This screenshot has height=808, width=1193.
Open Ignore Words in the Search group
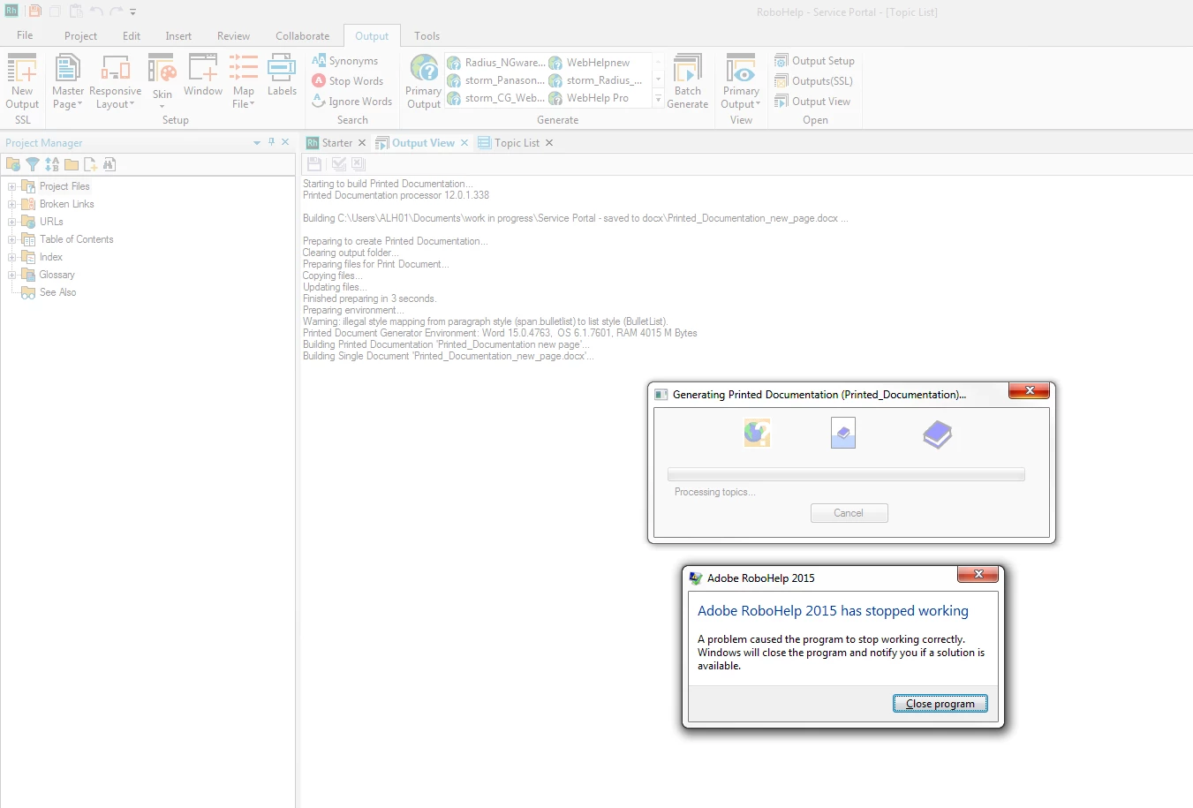(x=352, y=102)
